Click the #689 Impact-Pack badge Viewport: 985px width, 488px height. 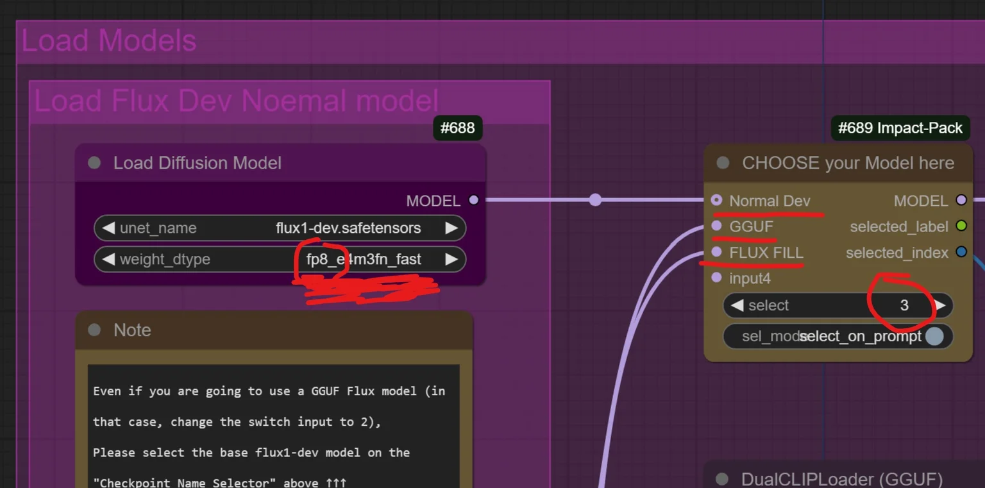tap(900, 128)
